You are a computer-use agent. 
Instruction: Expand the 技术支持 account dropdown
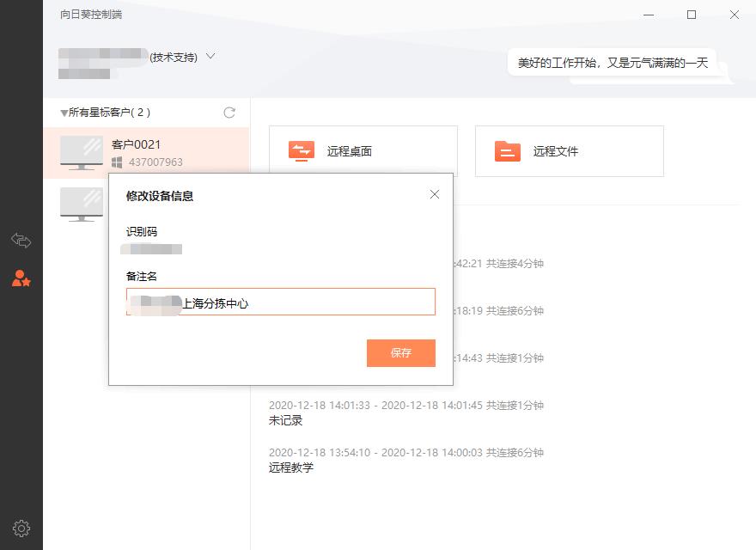(210, 57)
